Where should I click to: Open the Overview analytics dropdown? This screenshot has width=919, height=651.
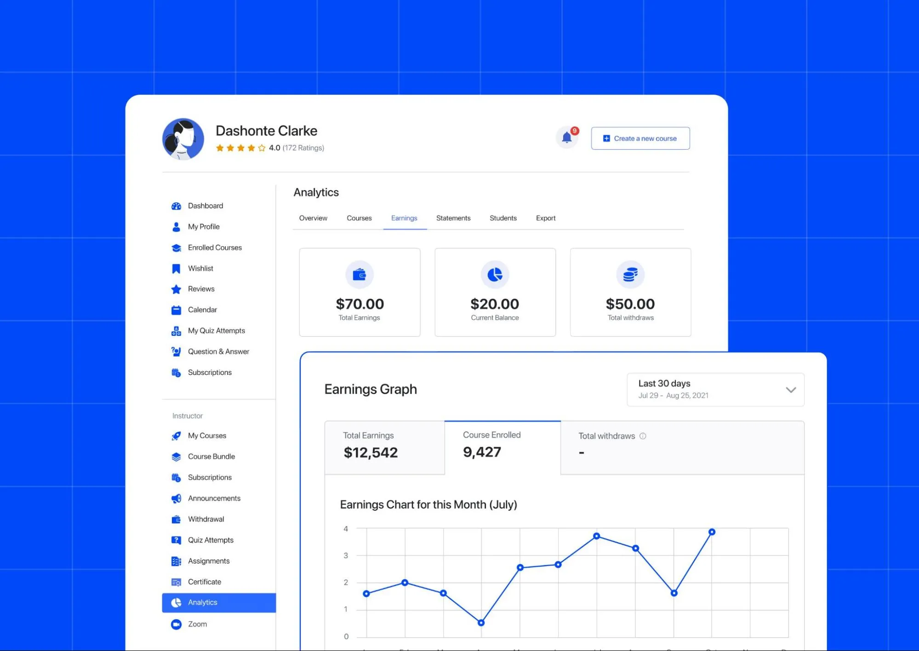(313, 218)
